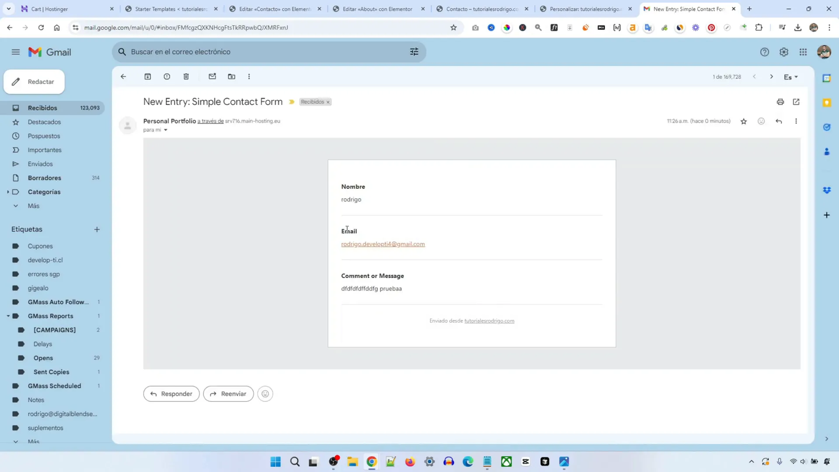Add an emoji reaction to the email
Image resolution: width=839 pixels, height=472 pixels.
(761, 121)
